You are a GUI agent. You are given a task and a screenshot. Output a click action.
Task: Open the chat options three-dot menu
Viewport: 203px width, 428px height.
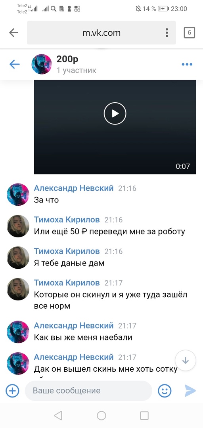187,65
